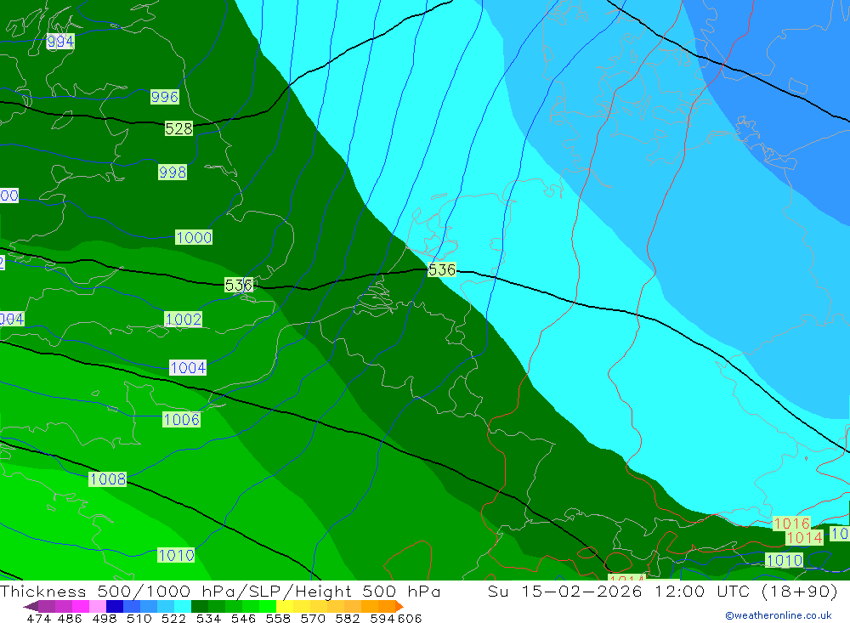
Task: Click the magenta legend swatch above 486
Action: pyautogui.click(x=81, y=606)
